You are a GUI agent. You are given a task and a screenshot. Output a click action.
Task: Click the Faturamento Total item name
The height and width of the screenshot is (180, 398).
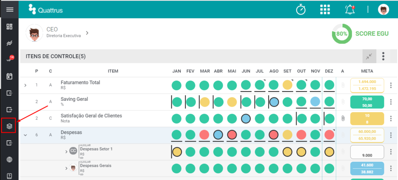(80, 82)
